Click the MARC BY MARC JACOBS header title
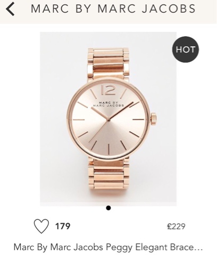Screen dimensions: 217x255 pyautogui.click(x=113, y=8)
